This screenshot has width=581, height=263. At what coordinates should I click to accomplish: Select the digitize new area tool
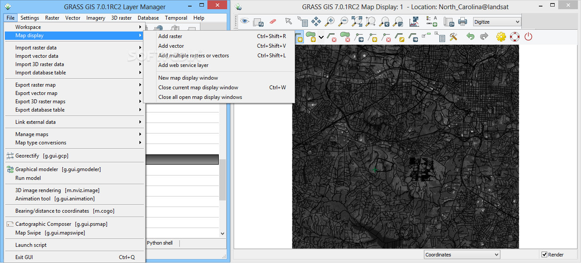click(311, 37)
